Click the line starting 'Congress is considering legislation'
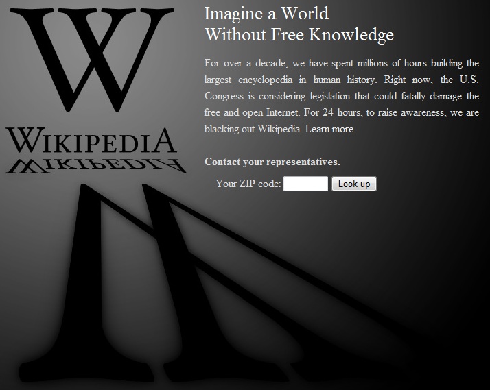 (342, 96)
